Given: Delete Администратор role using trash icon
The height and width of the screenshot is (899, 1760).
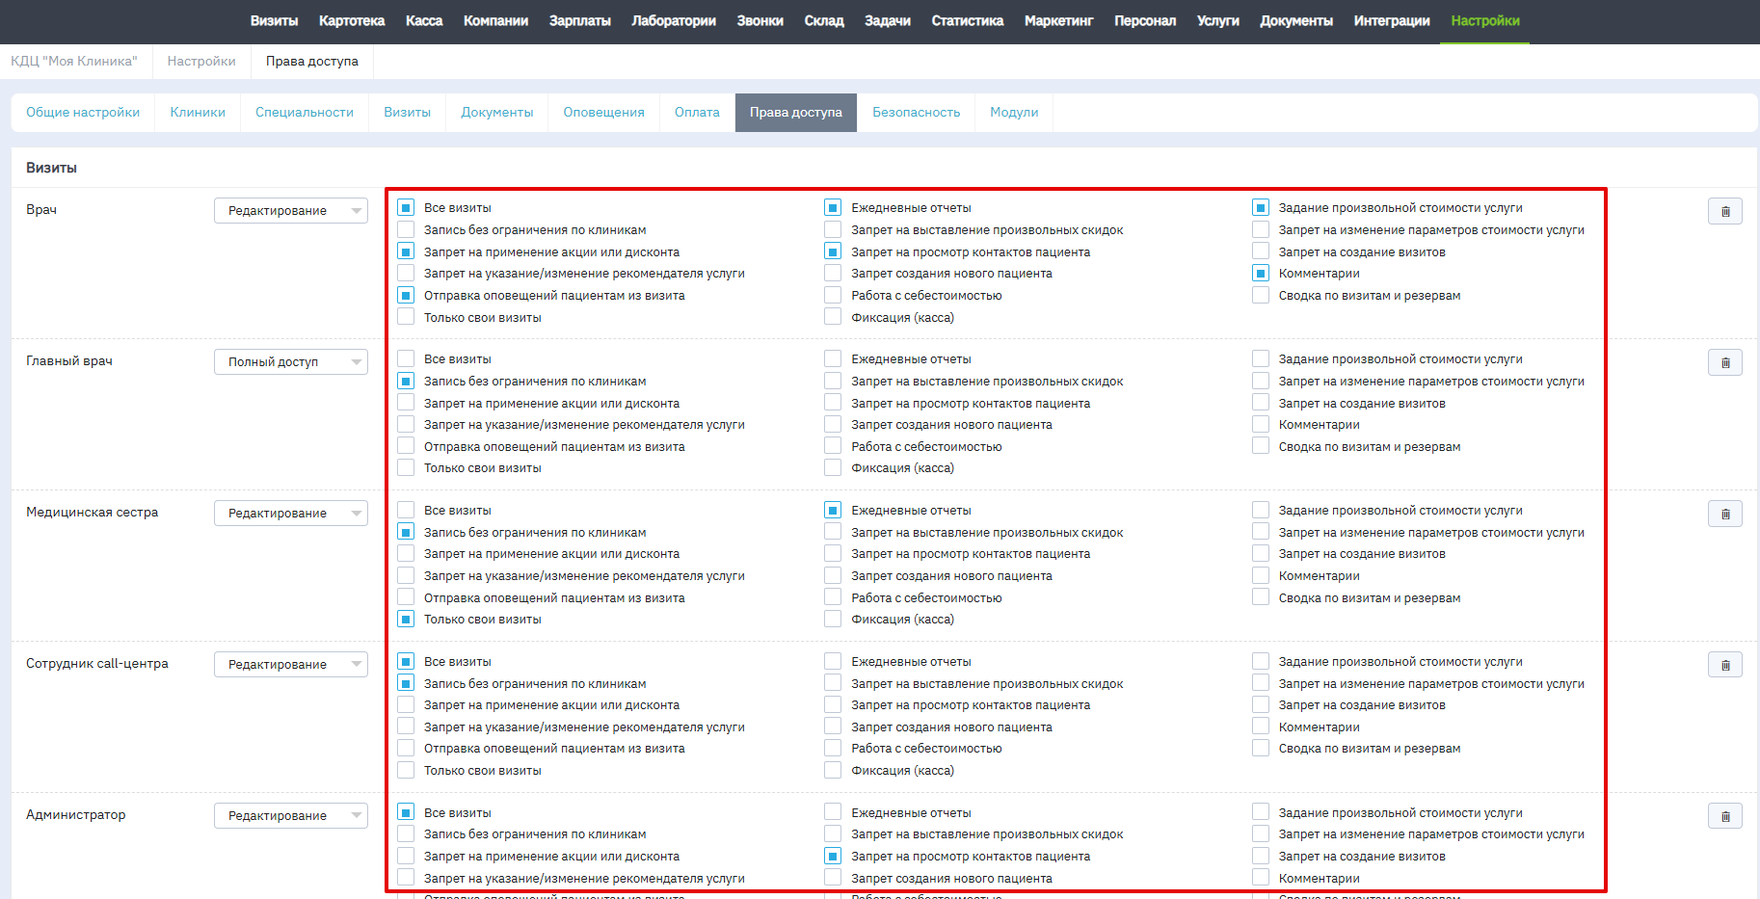Looking at the screenshot, I should 1724,816.
